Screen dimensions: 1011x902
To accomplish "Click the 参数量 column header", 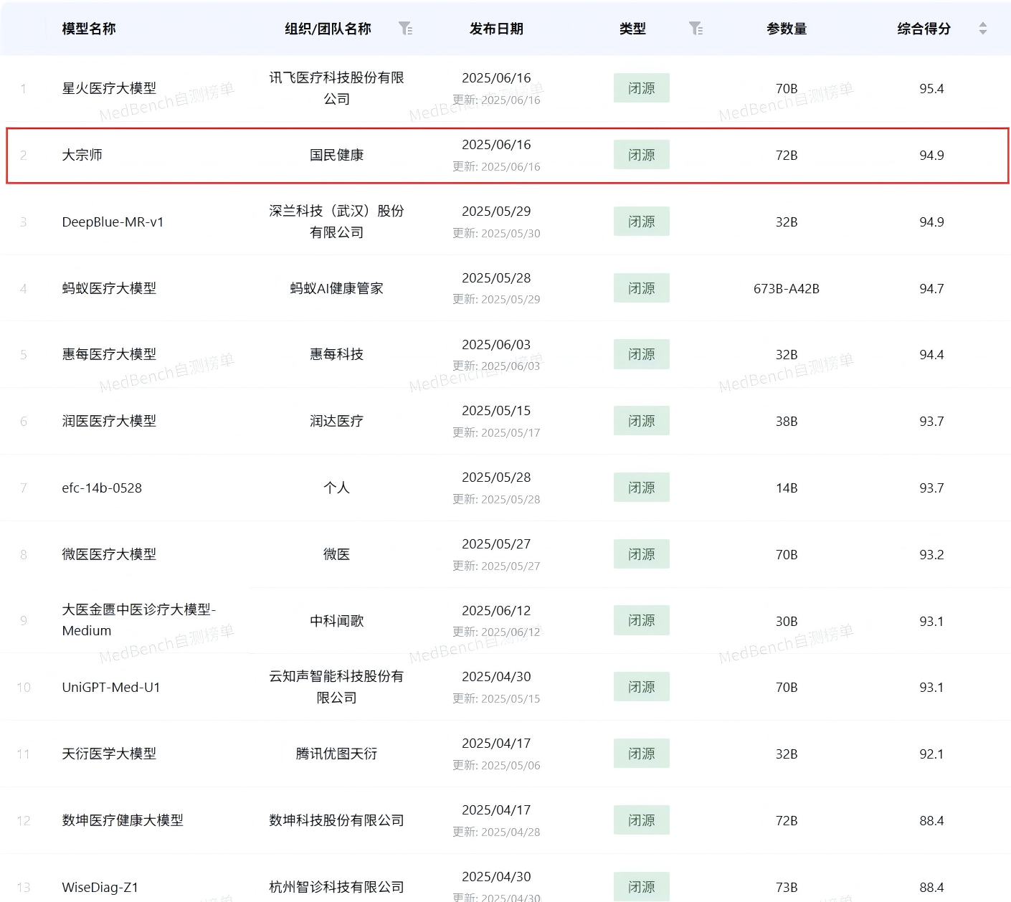I will point(787,29).
